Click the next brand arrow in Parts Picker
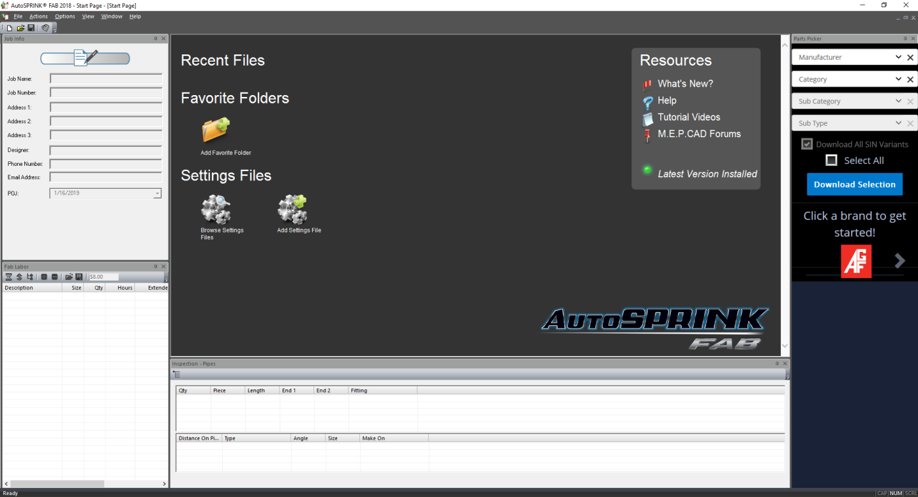Screen dimensions: 918x497 pyautogui.click(x=900, y=261)
